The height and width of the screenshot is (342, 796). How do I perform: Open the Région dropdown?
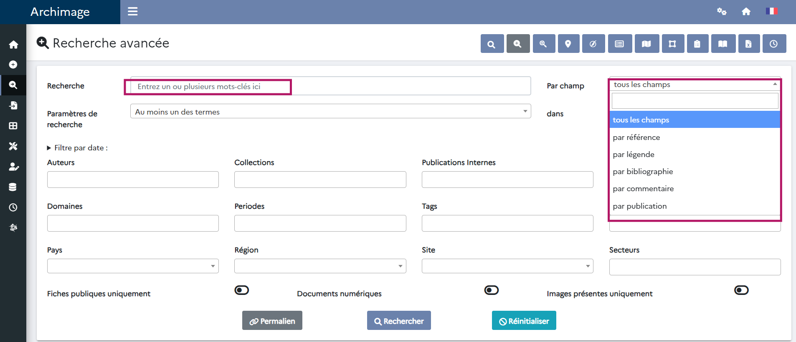320,266
